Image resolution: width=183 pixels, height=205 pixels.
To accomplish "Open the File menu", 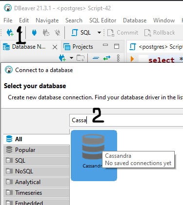I will pyautogui.click(x=8, y=20).
